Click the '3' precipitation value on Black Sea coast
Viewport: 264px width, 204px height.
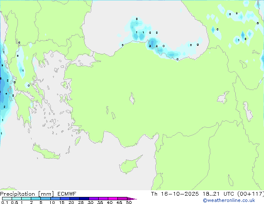click(150, 46)
